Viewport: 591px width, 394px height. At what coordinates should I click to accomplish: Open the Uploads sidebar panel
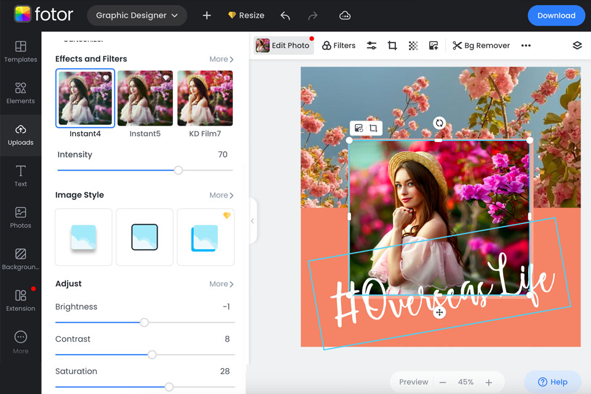(x=20, y=135)
